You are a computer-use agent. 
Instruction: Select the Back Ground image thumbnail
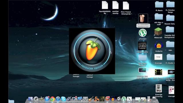coord(158,72)
